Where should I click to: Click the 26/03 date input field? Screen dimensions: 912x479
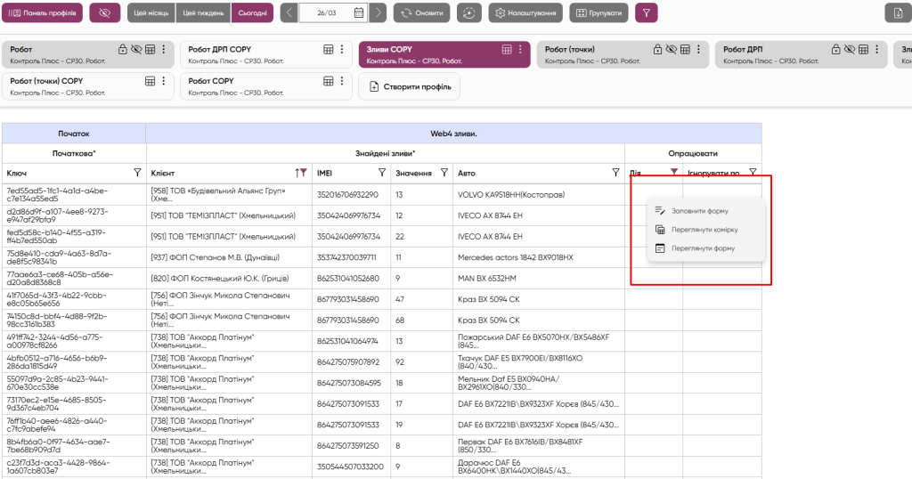tap(327, 12)
